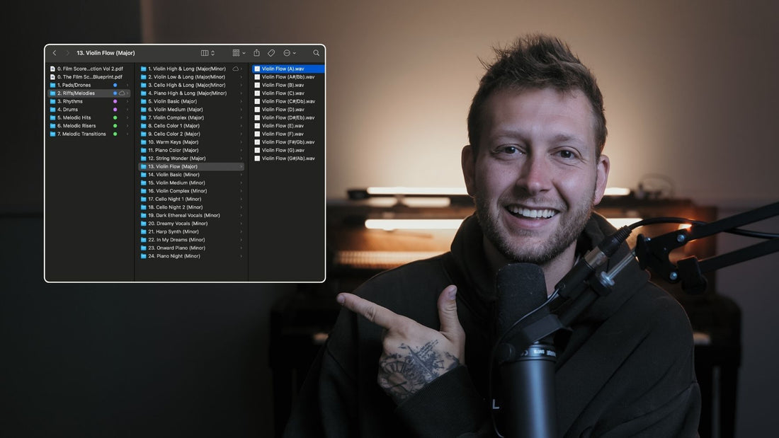Click the file icon of Violin Flow (C).wav

pyautogui.click(x=257, y=93)
